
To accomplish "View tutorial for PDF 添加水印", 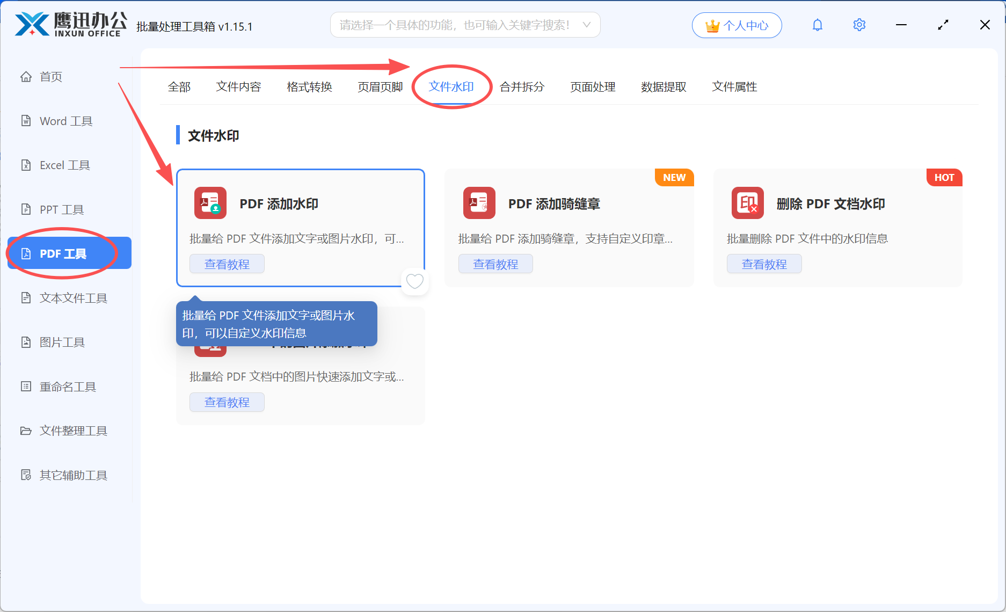I will [x=227, y=264].
